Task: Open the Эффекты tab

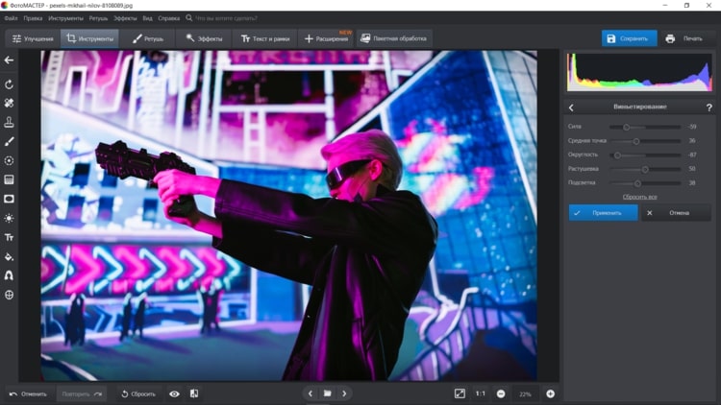Action: (205, 38)
